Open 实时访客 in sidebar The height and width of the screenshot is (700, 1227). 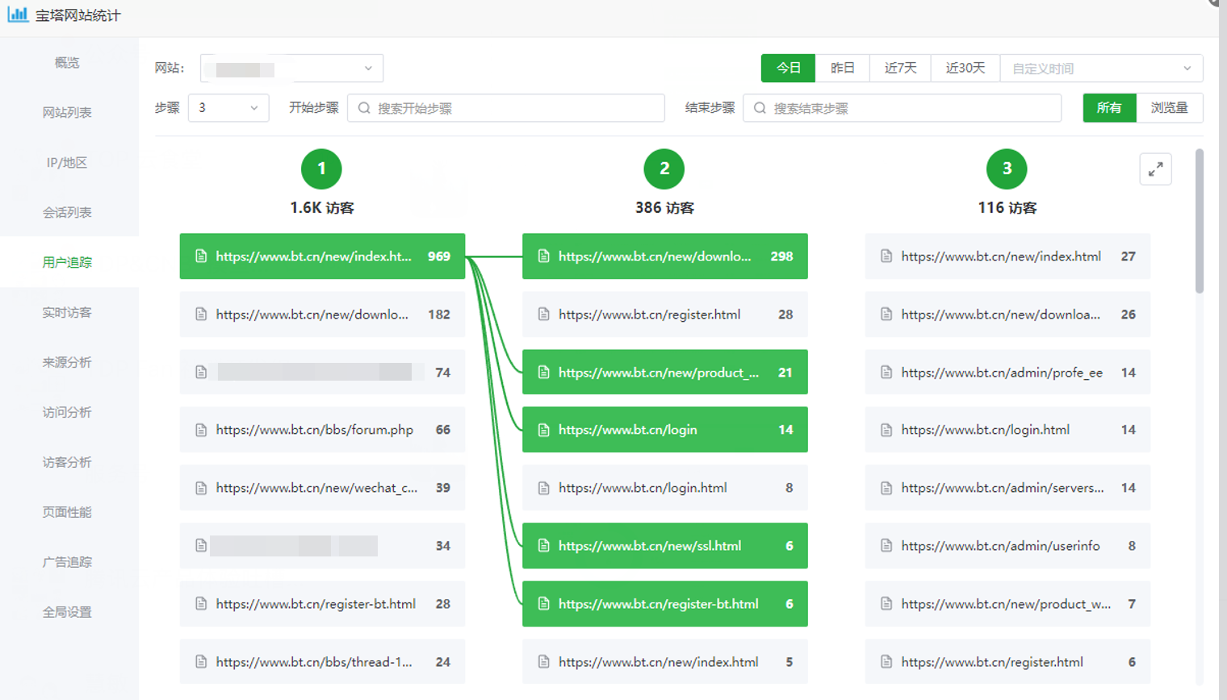pyautogui.click(x=67, y=313)
